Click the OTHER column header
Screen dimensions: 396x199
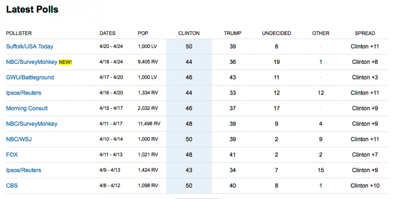pos(321,33)
